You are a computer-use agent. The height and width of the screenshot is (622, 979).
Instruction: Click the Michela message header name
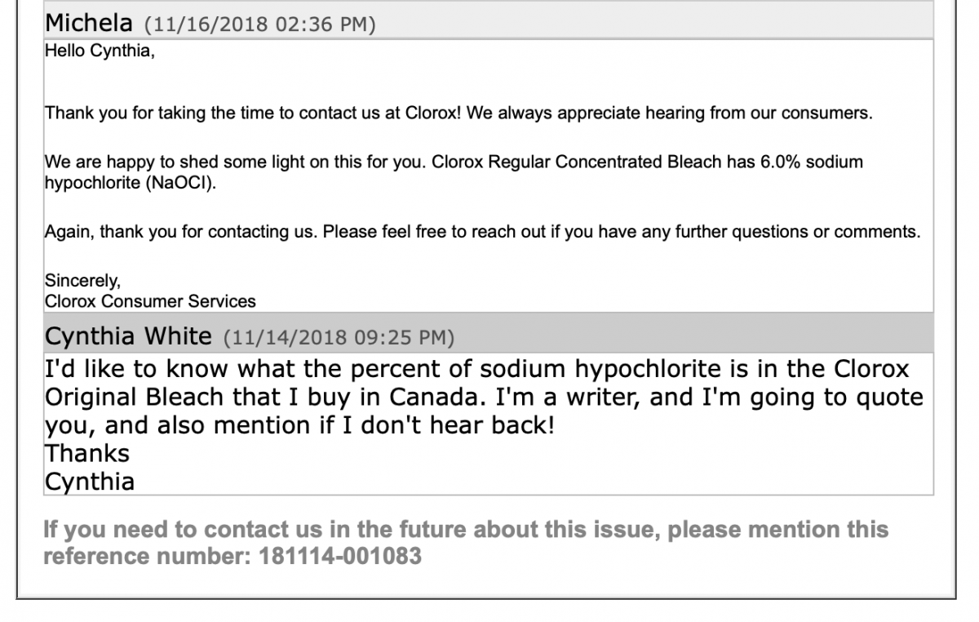pos(90,22)
